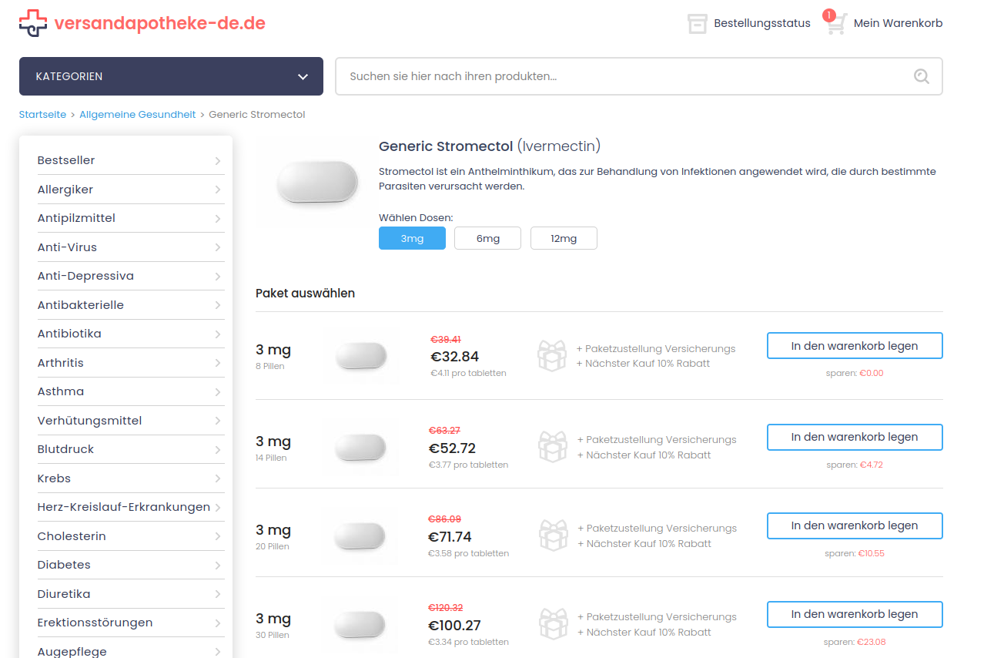The image size is (1004, 658).
Task: Select the 3mg dose option
Action: [412, 239]
